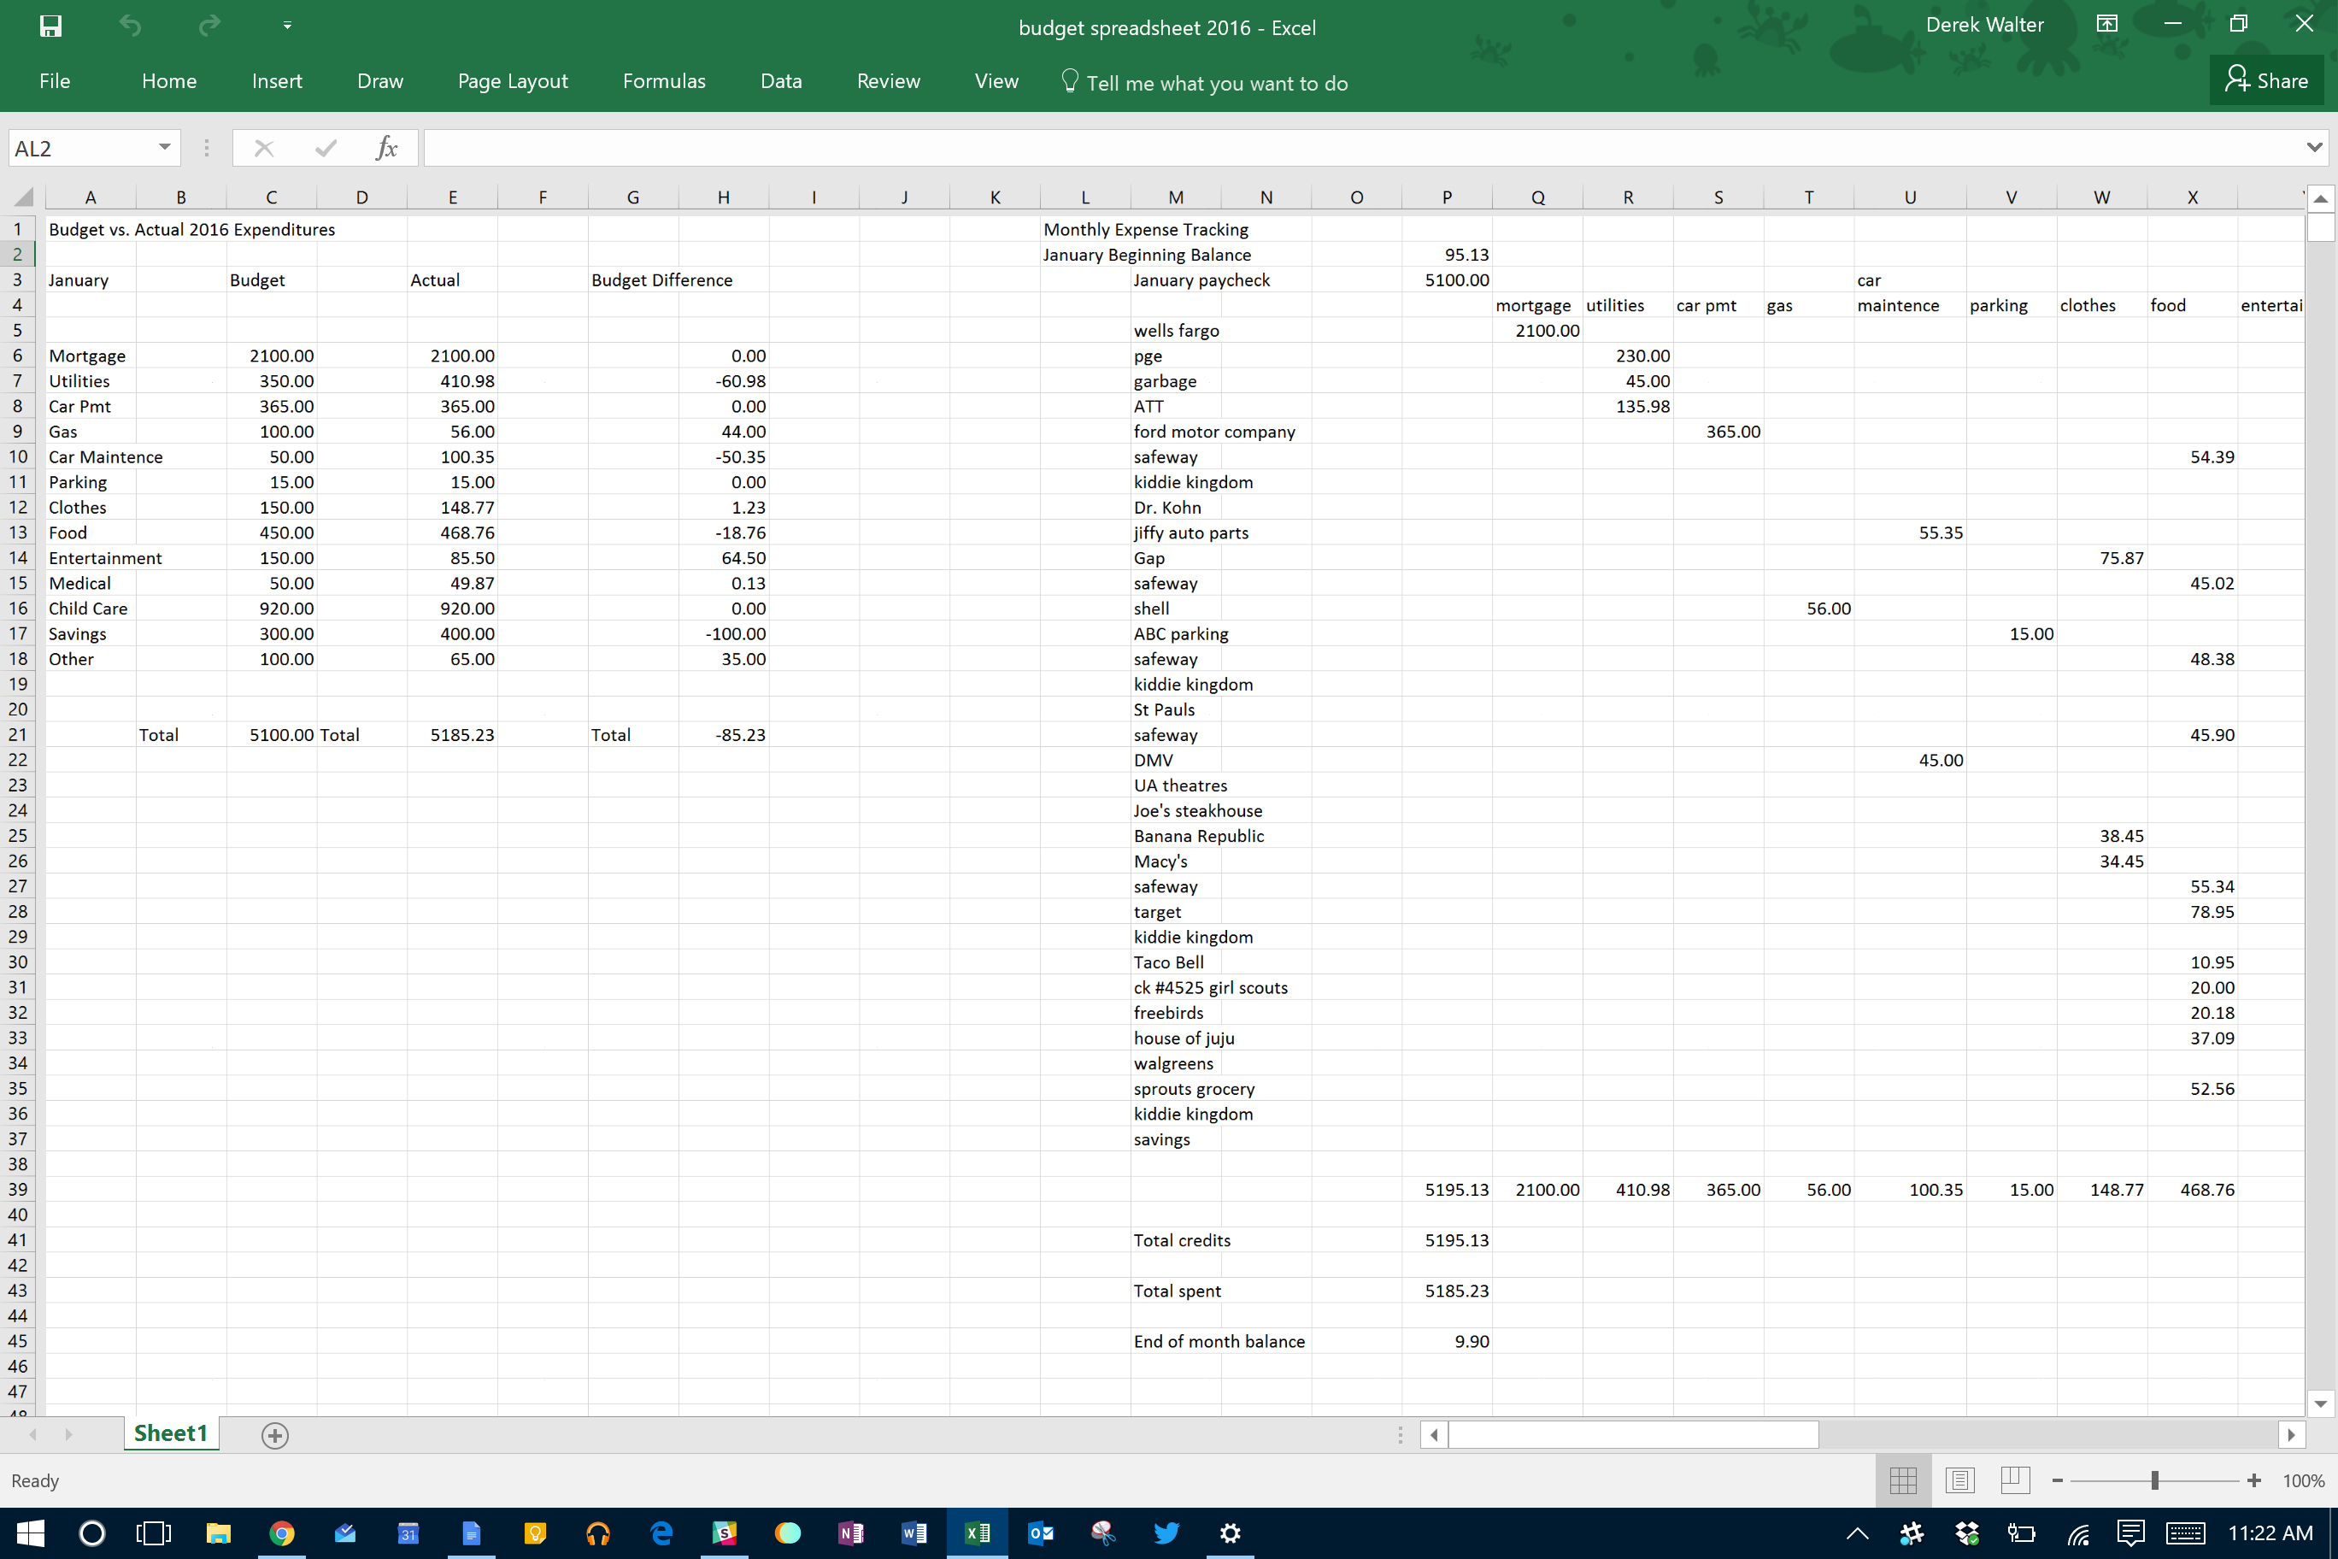Click the Enter checkmark beside formula bar
Screen dimensions: 2338x1559
(x=325, y=147)
